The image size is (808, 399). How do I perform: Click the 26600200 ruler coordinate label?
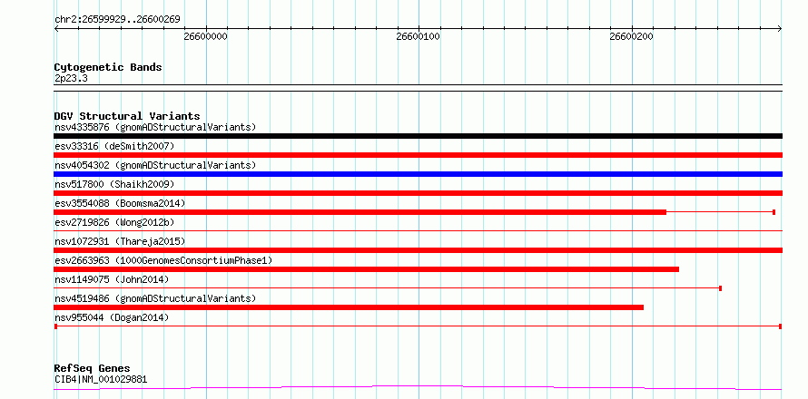tap(631, 36)
